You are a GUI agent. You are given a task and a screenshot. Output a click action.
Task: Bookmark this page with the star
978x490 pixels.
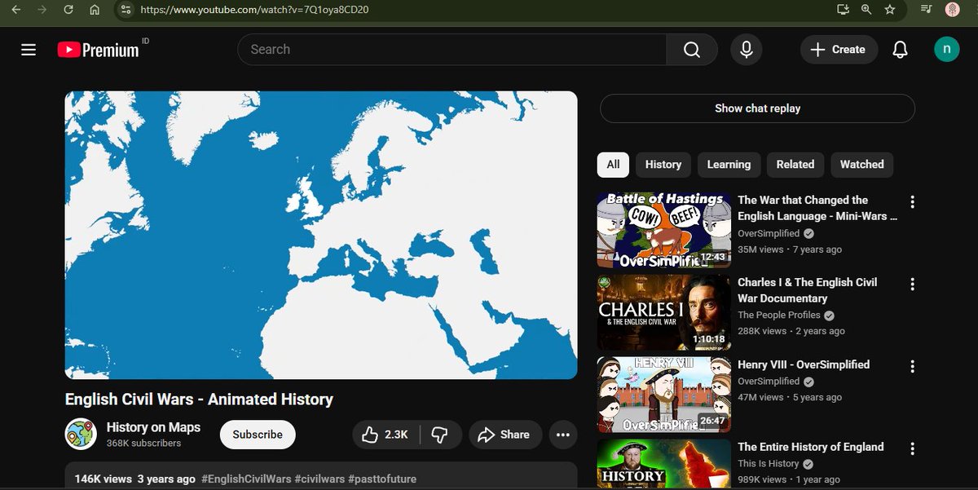(x=890, y=10)
